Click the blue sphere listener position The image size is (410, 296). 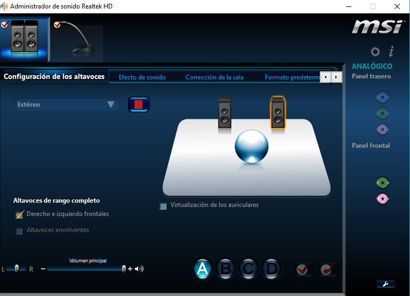[252, 147]
